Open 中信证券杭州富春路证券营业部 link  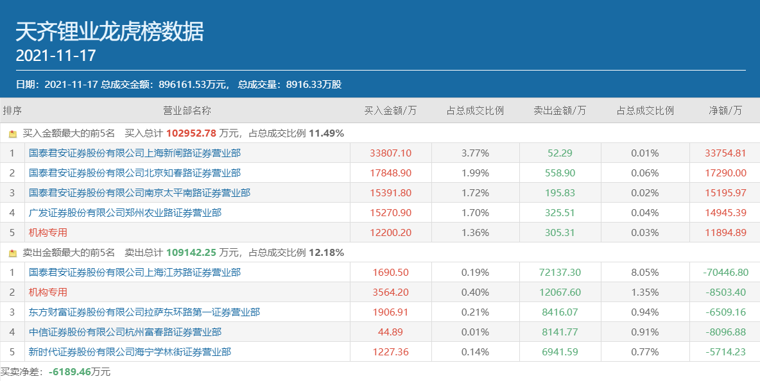[x=125, y=332]
